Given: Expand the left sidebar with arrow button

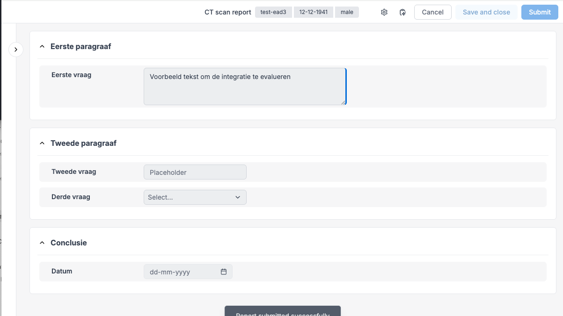Looking at the screenshot, I should pyautogui.click(x=16, y=49).
